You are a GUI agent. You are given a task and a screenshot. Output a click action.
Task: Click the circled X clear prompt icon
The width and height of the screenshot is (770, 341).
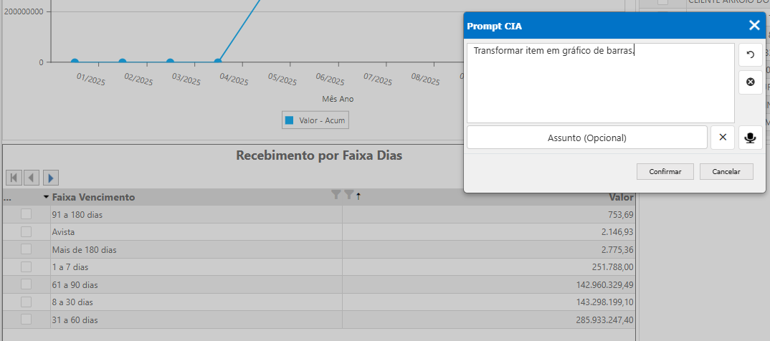(750, 82)
